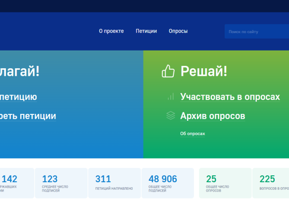Click the 48 906 общее число подписей stat
The width and height of the screenshot is (289, 204).
pyautogui.click(x=168, y=183)
